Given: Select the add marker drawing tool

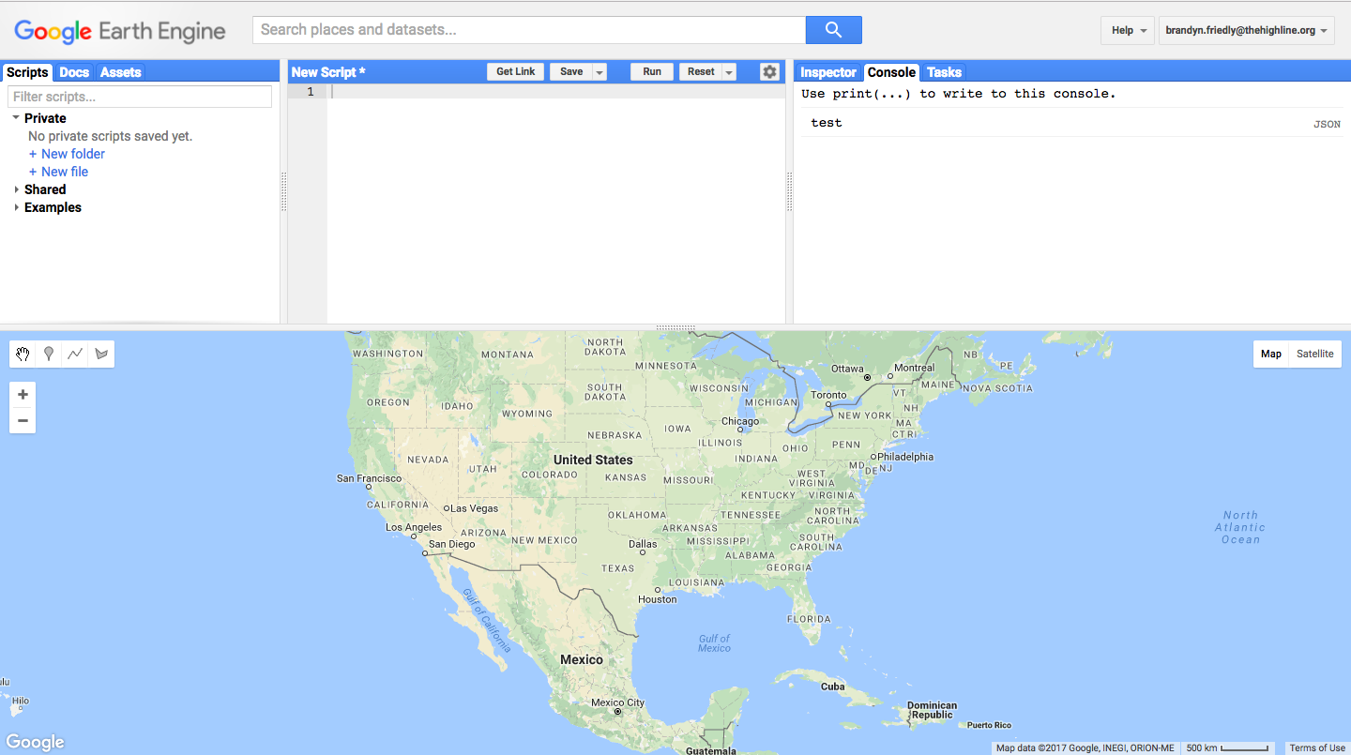Looking at the screenshot, I should click(49, 354).
